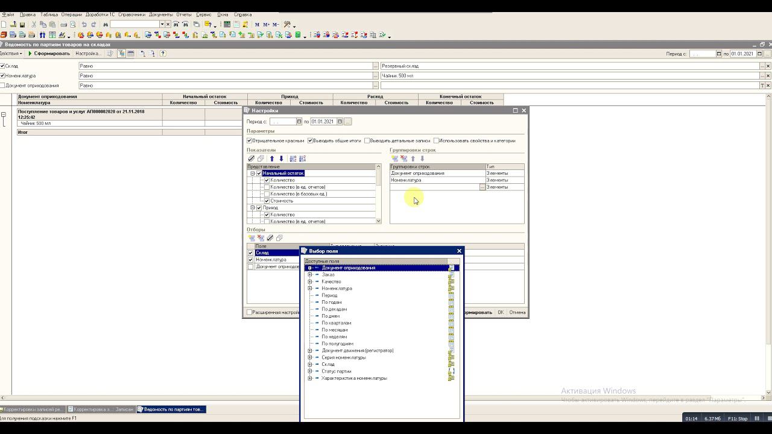Expand the Номенклатура node in Выбор поля
772x434 pixels.
click(310, 289)
